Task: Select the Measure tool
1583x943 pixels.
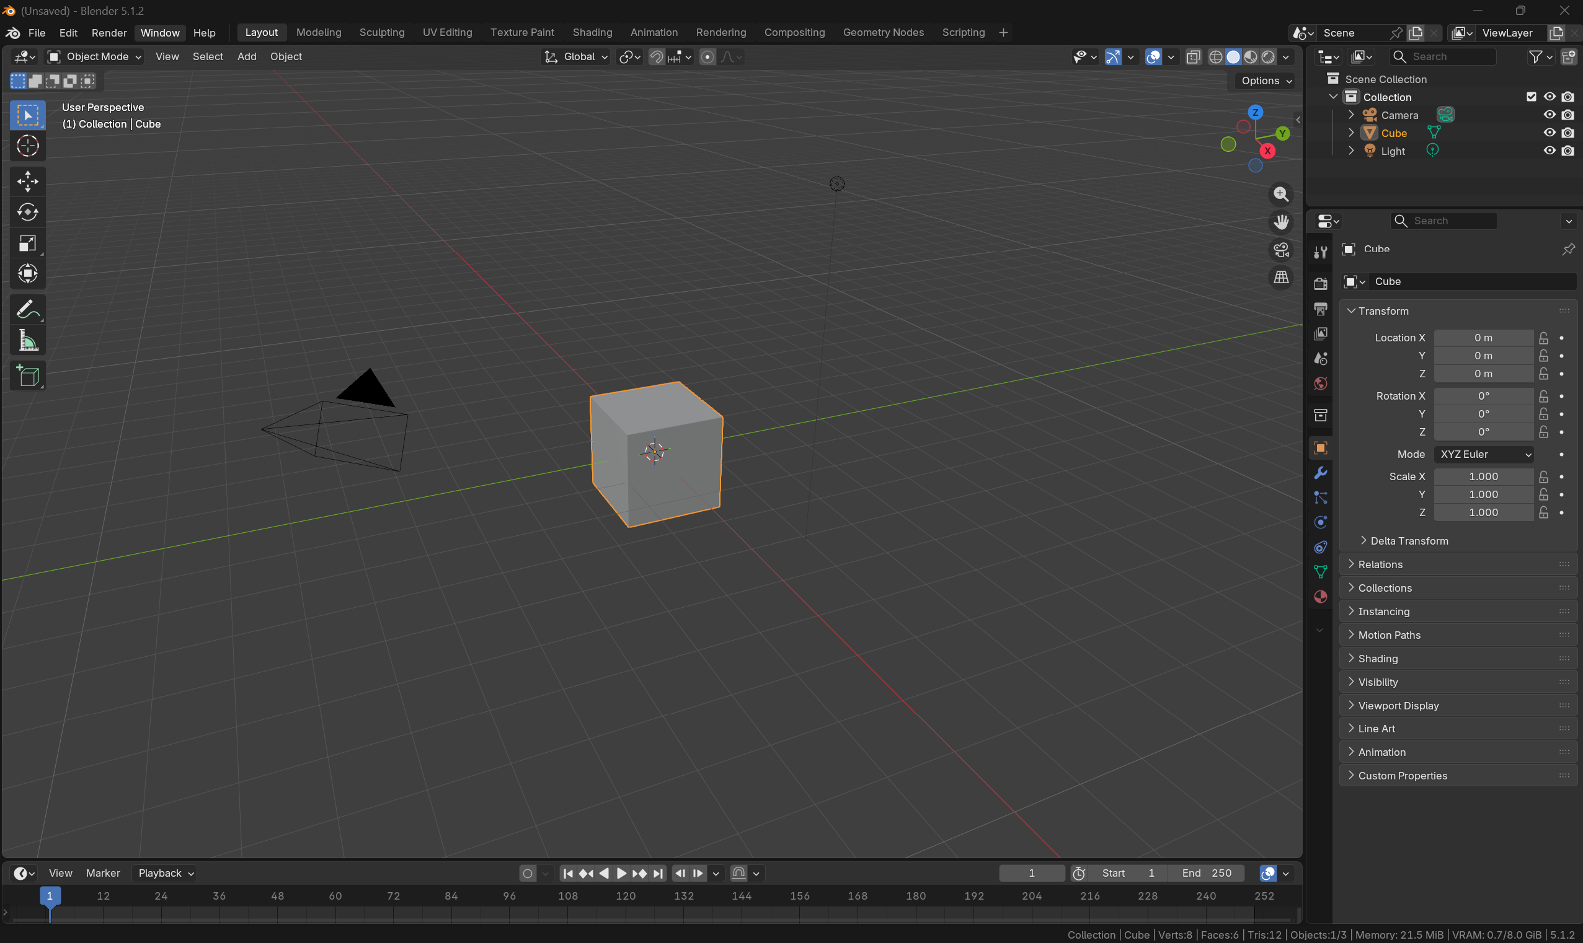Action: (x=27, y=341)
